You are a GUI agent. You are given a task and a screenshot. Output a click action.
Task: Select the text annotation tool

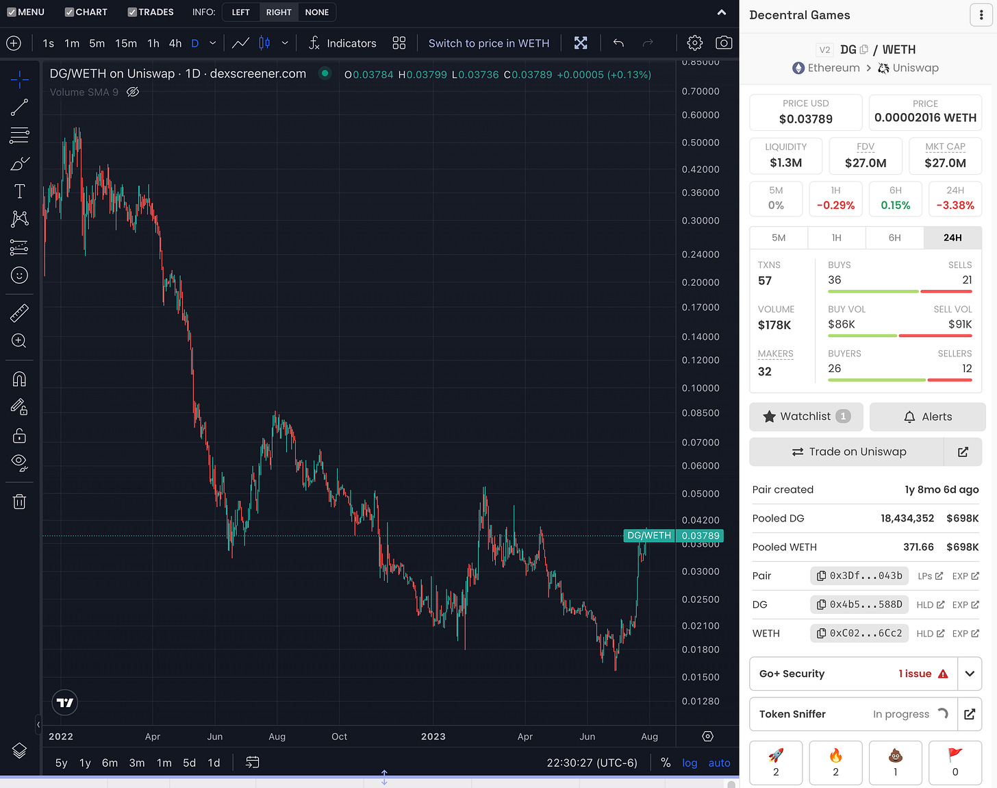click(19, 191)
